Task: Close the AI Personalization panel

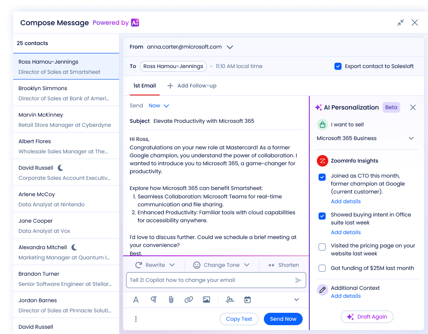Action: (413, 107)
